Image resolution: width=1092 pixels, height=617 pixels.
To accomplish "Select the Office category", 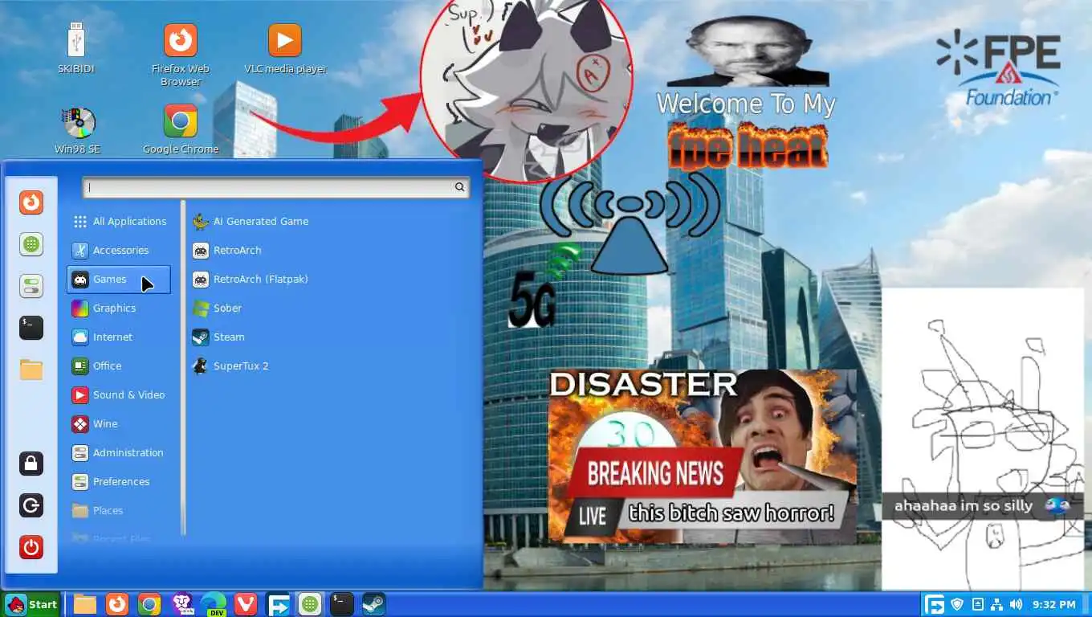I will 119,366.
